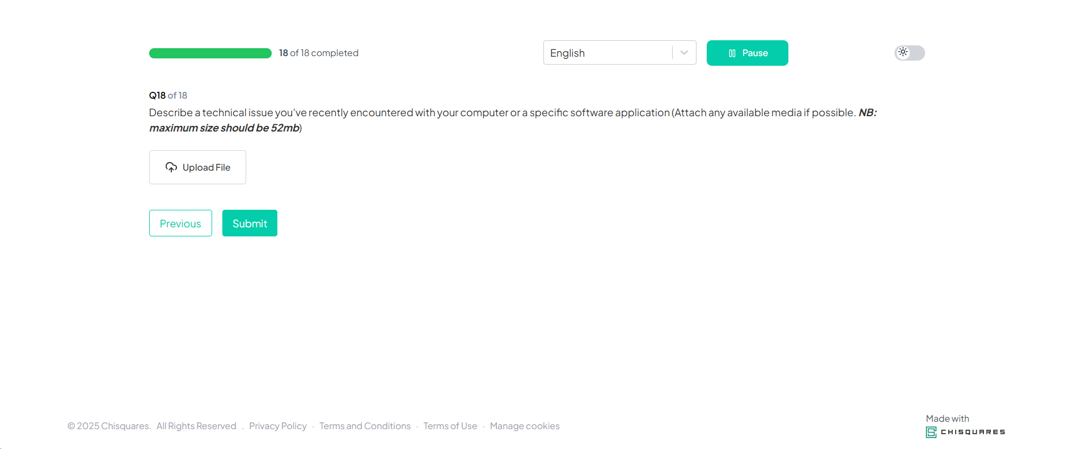This screenshot has width=1072, height=449.
Task: Expand the language dropdown chevron
Action: [684, 53]
